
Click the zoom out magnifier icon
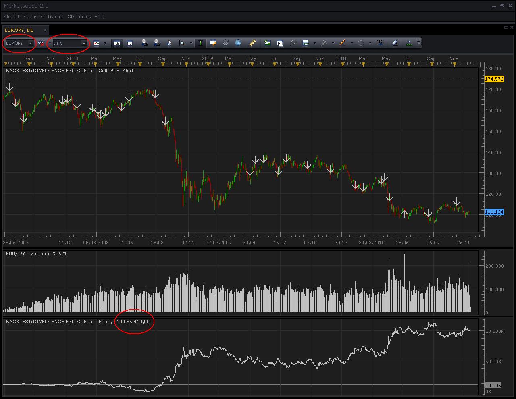point(157,43)
